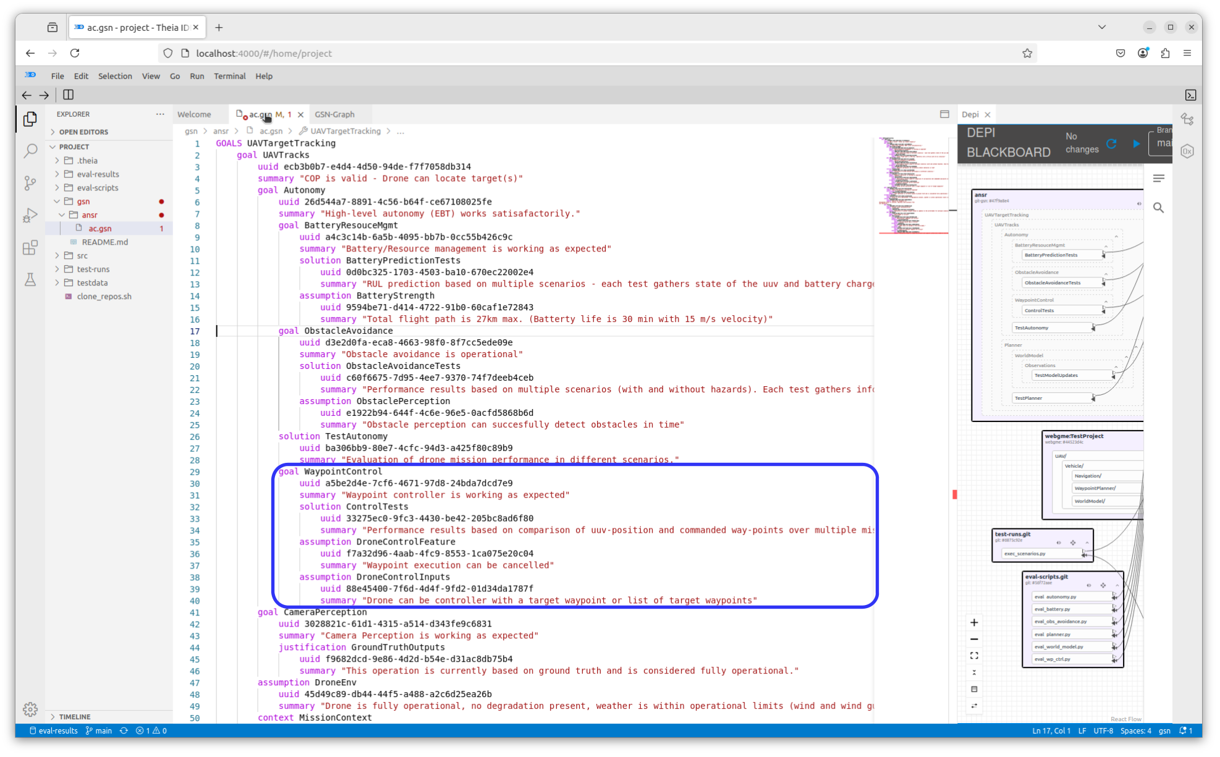Click the editor split layout icon
This screenshot has width=1220, height=757.
944,114
